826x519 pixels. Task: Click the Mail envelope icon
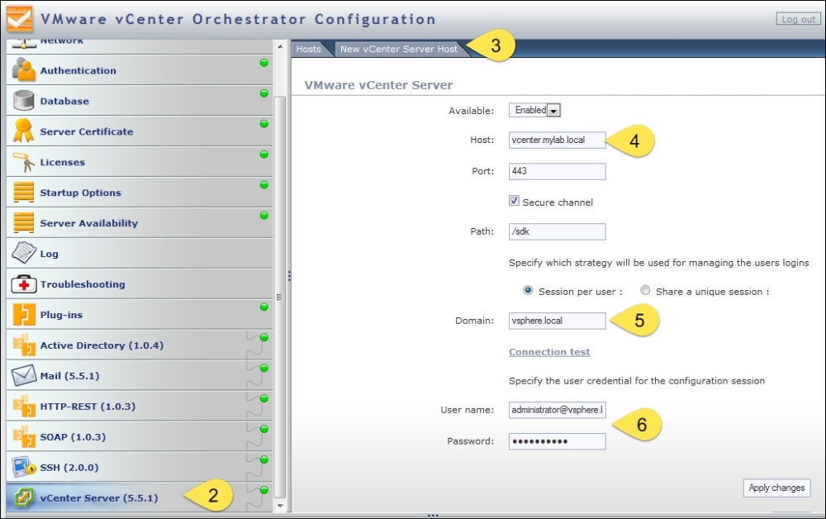23,376
